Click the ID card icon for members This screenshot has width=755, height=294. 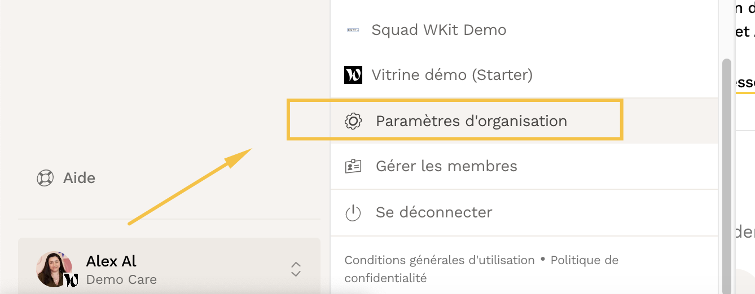click(353, 167)
